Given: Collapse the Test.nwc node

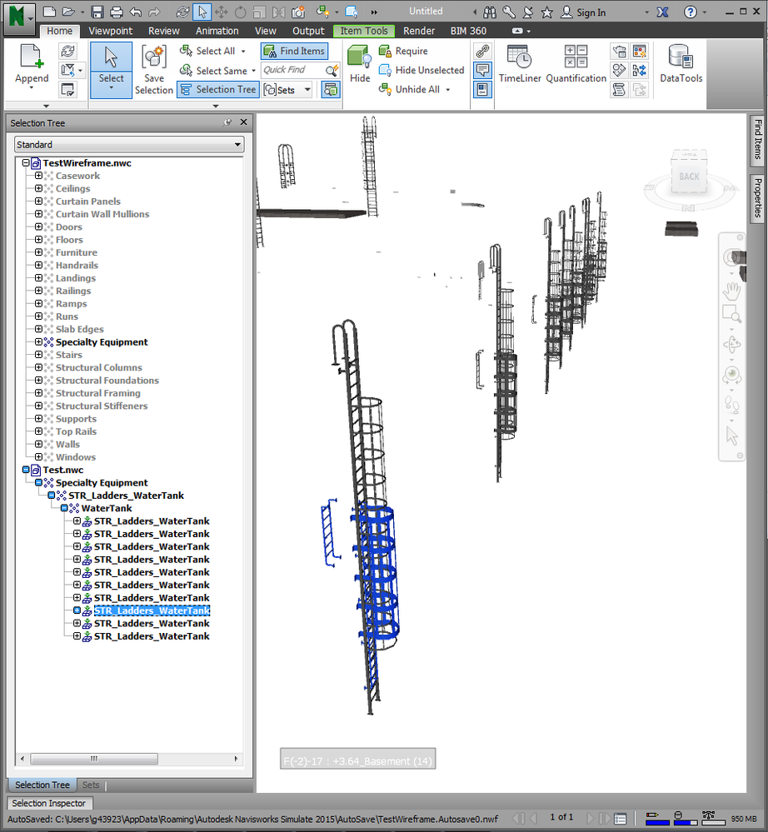Looking at the screenshot, I should tap(26, 470).
